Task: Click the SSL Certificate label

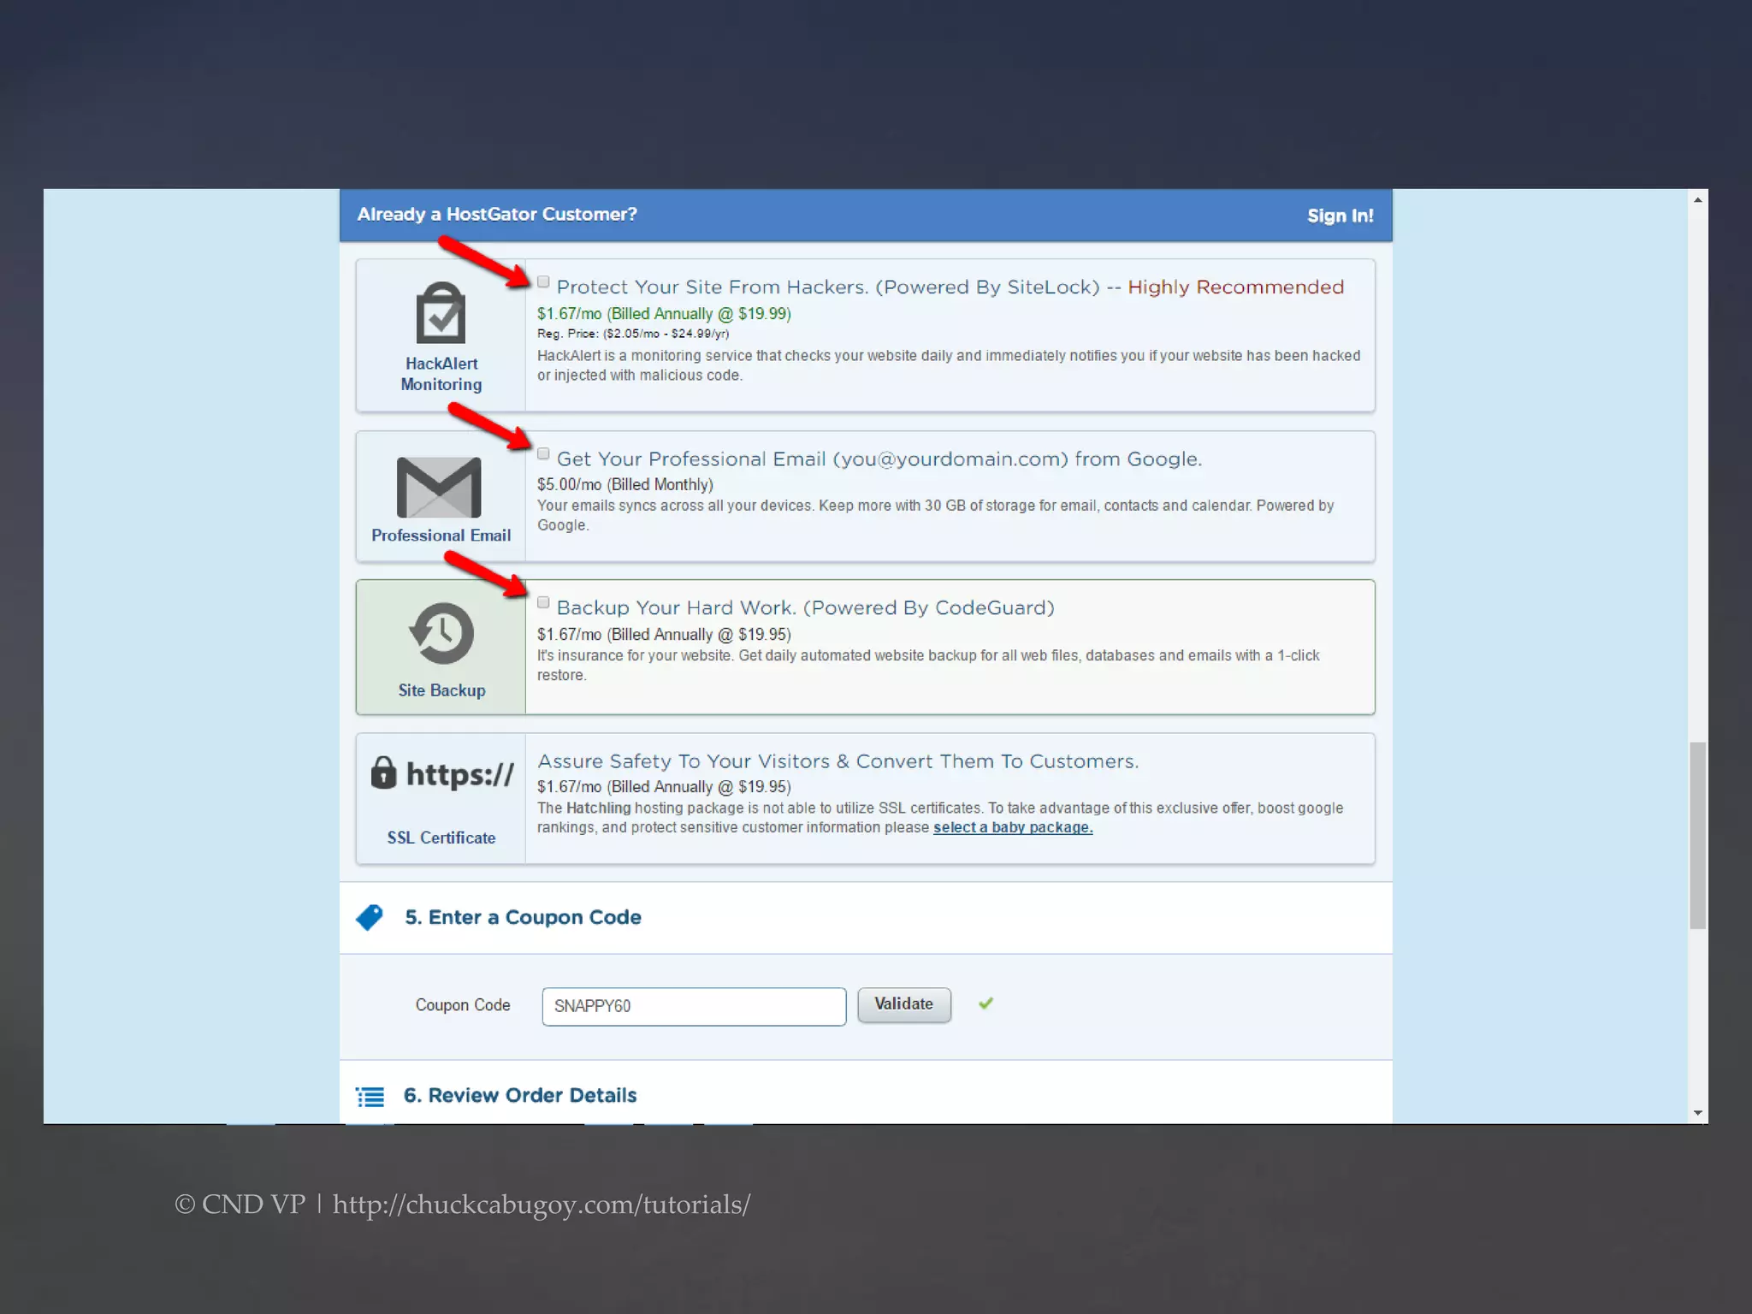Action: click(441, 838)
